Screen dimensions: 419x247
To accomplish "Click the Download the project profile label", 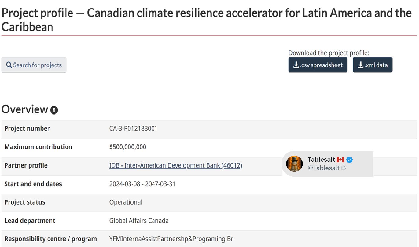I will (x=329, y=53).
